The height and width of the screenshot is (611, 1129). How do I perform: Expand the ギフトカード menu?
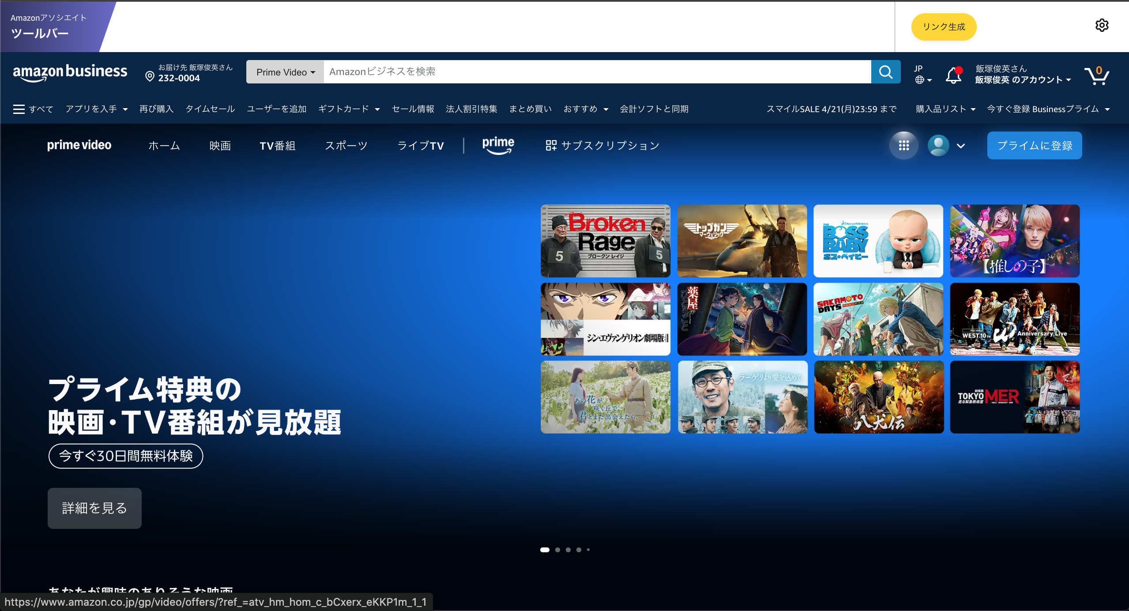(349, 109)
